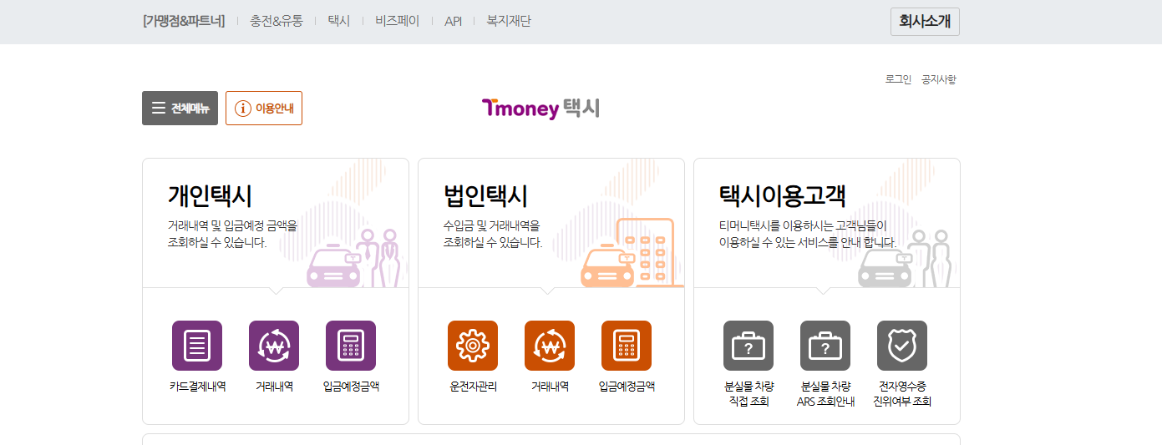
Task: Click the 분실물 차량 직접 조회 label
Action: [748, 394]
